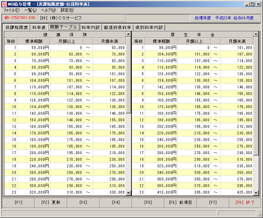Switch to the 料率内訳 tab
Image resolution: width=263 pixels, height=218 pixels.
pyautogui.click(x=91, y=27)
